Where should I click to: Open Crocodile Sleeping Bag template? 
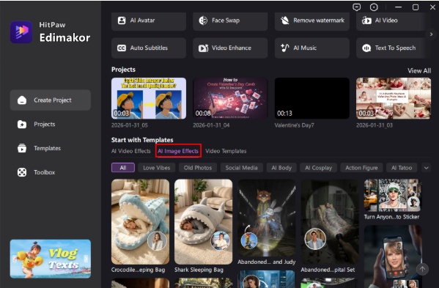click(140, 221)
